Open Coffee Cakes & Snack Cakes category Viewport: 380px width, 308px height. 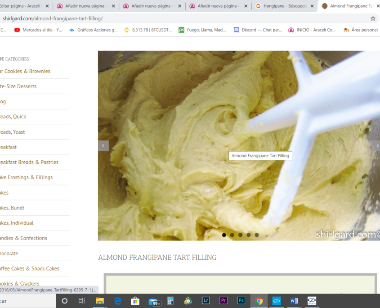click(30, 268)
